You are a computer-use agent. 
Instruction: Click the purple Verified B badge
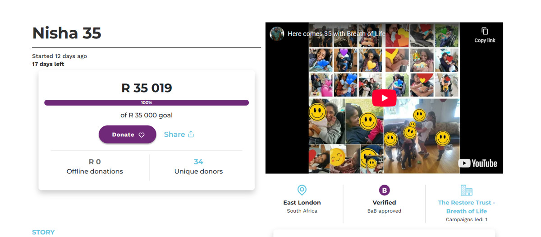click(384, 190)
